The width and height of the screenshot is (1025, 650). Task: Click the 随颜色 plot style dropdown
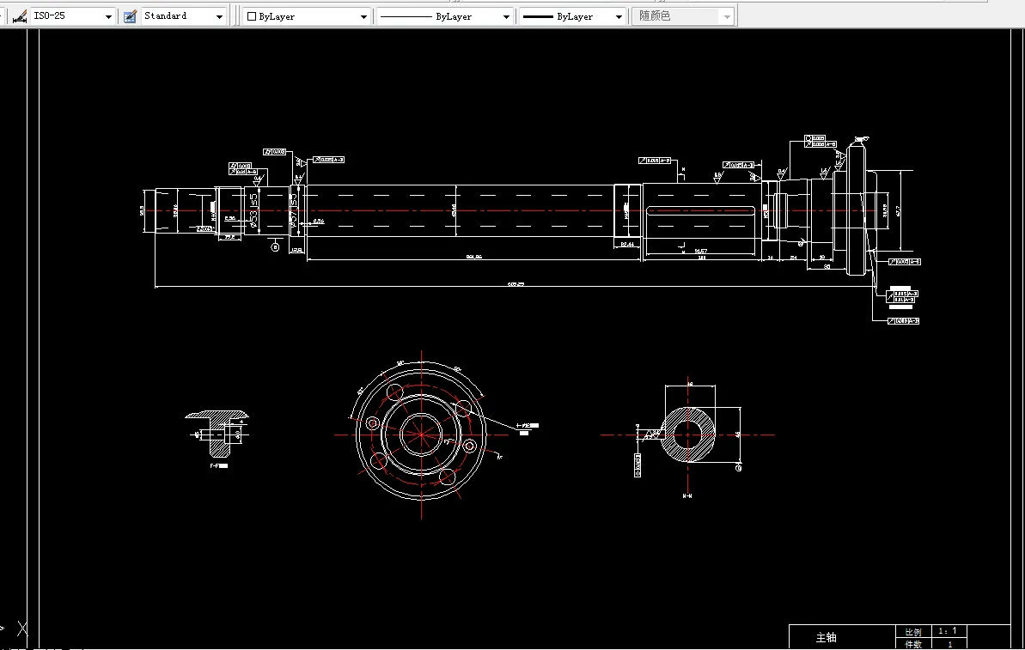683,16
